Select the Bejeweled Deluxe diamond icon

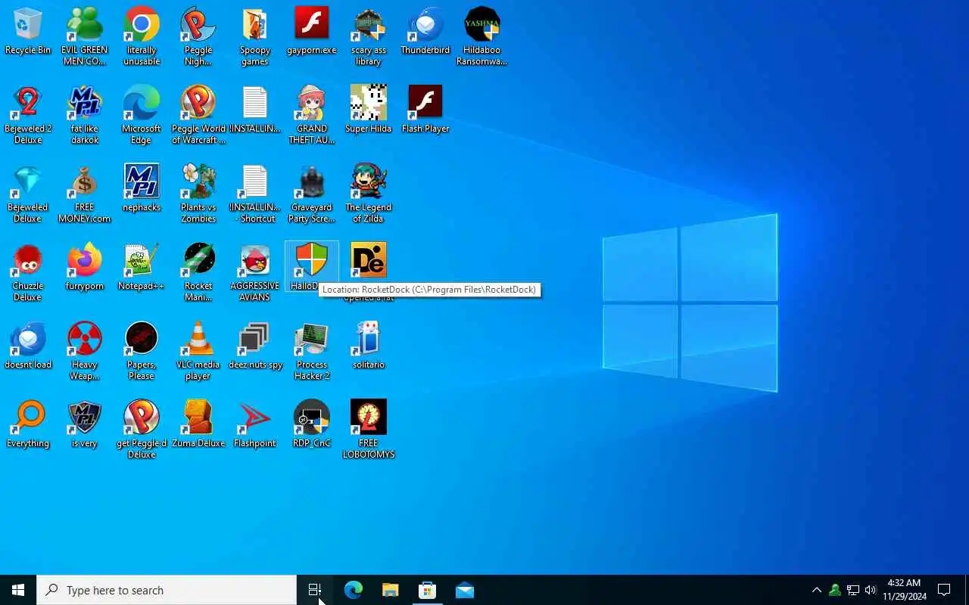28,194
